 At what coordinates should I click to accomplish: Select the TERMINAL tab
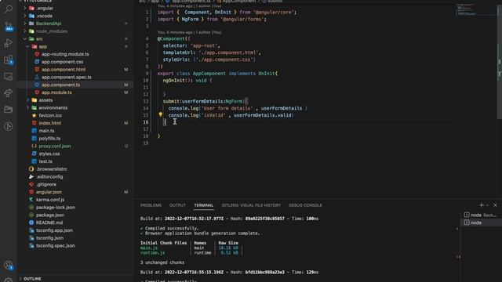point(204,205)
